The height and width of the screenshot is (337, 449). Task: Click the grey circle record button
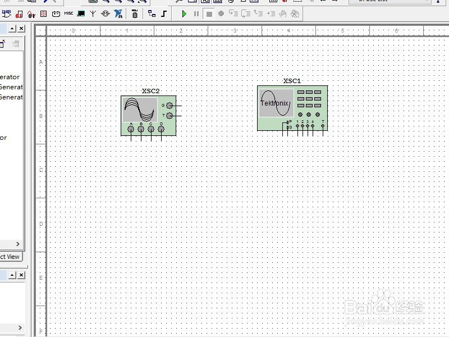[221, 13]
